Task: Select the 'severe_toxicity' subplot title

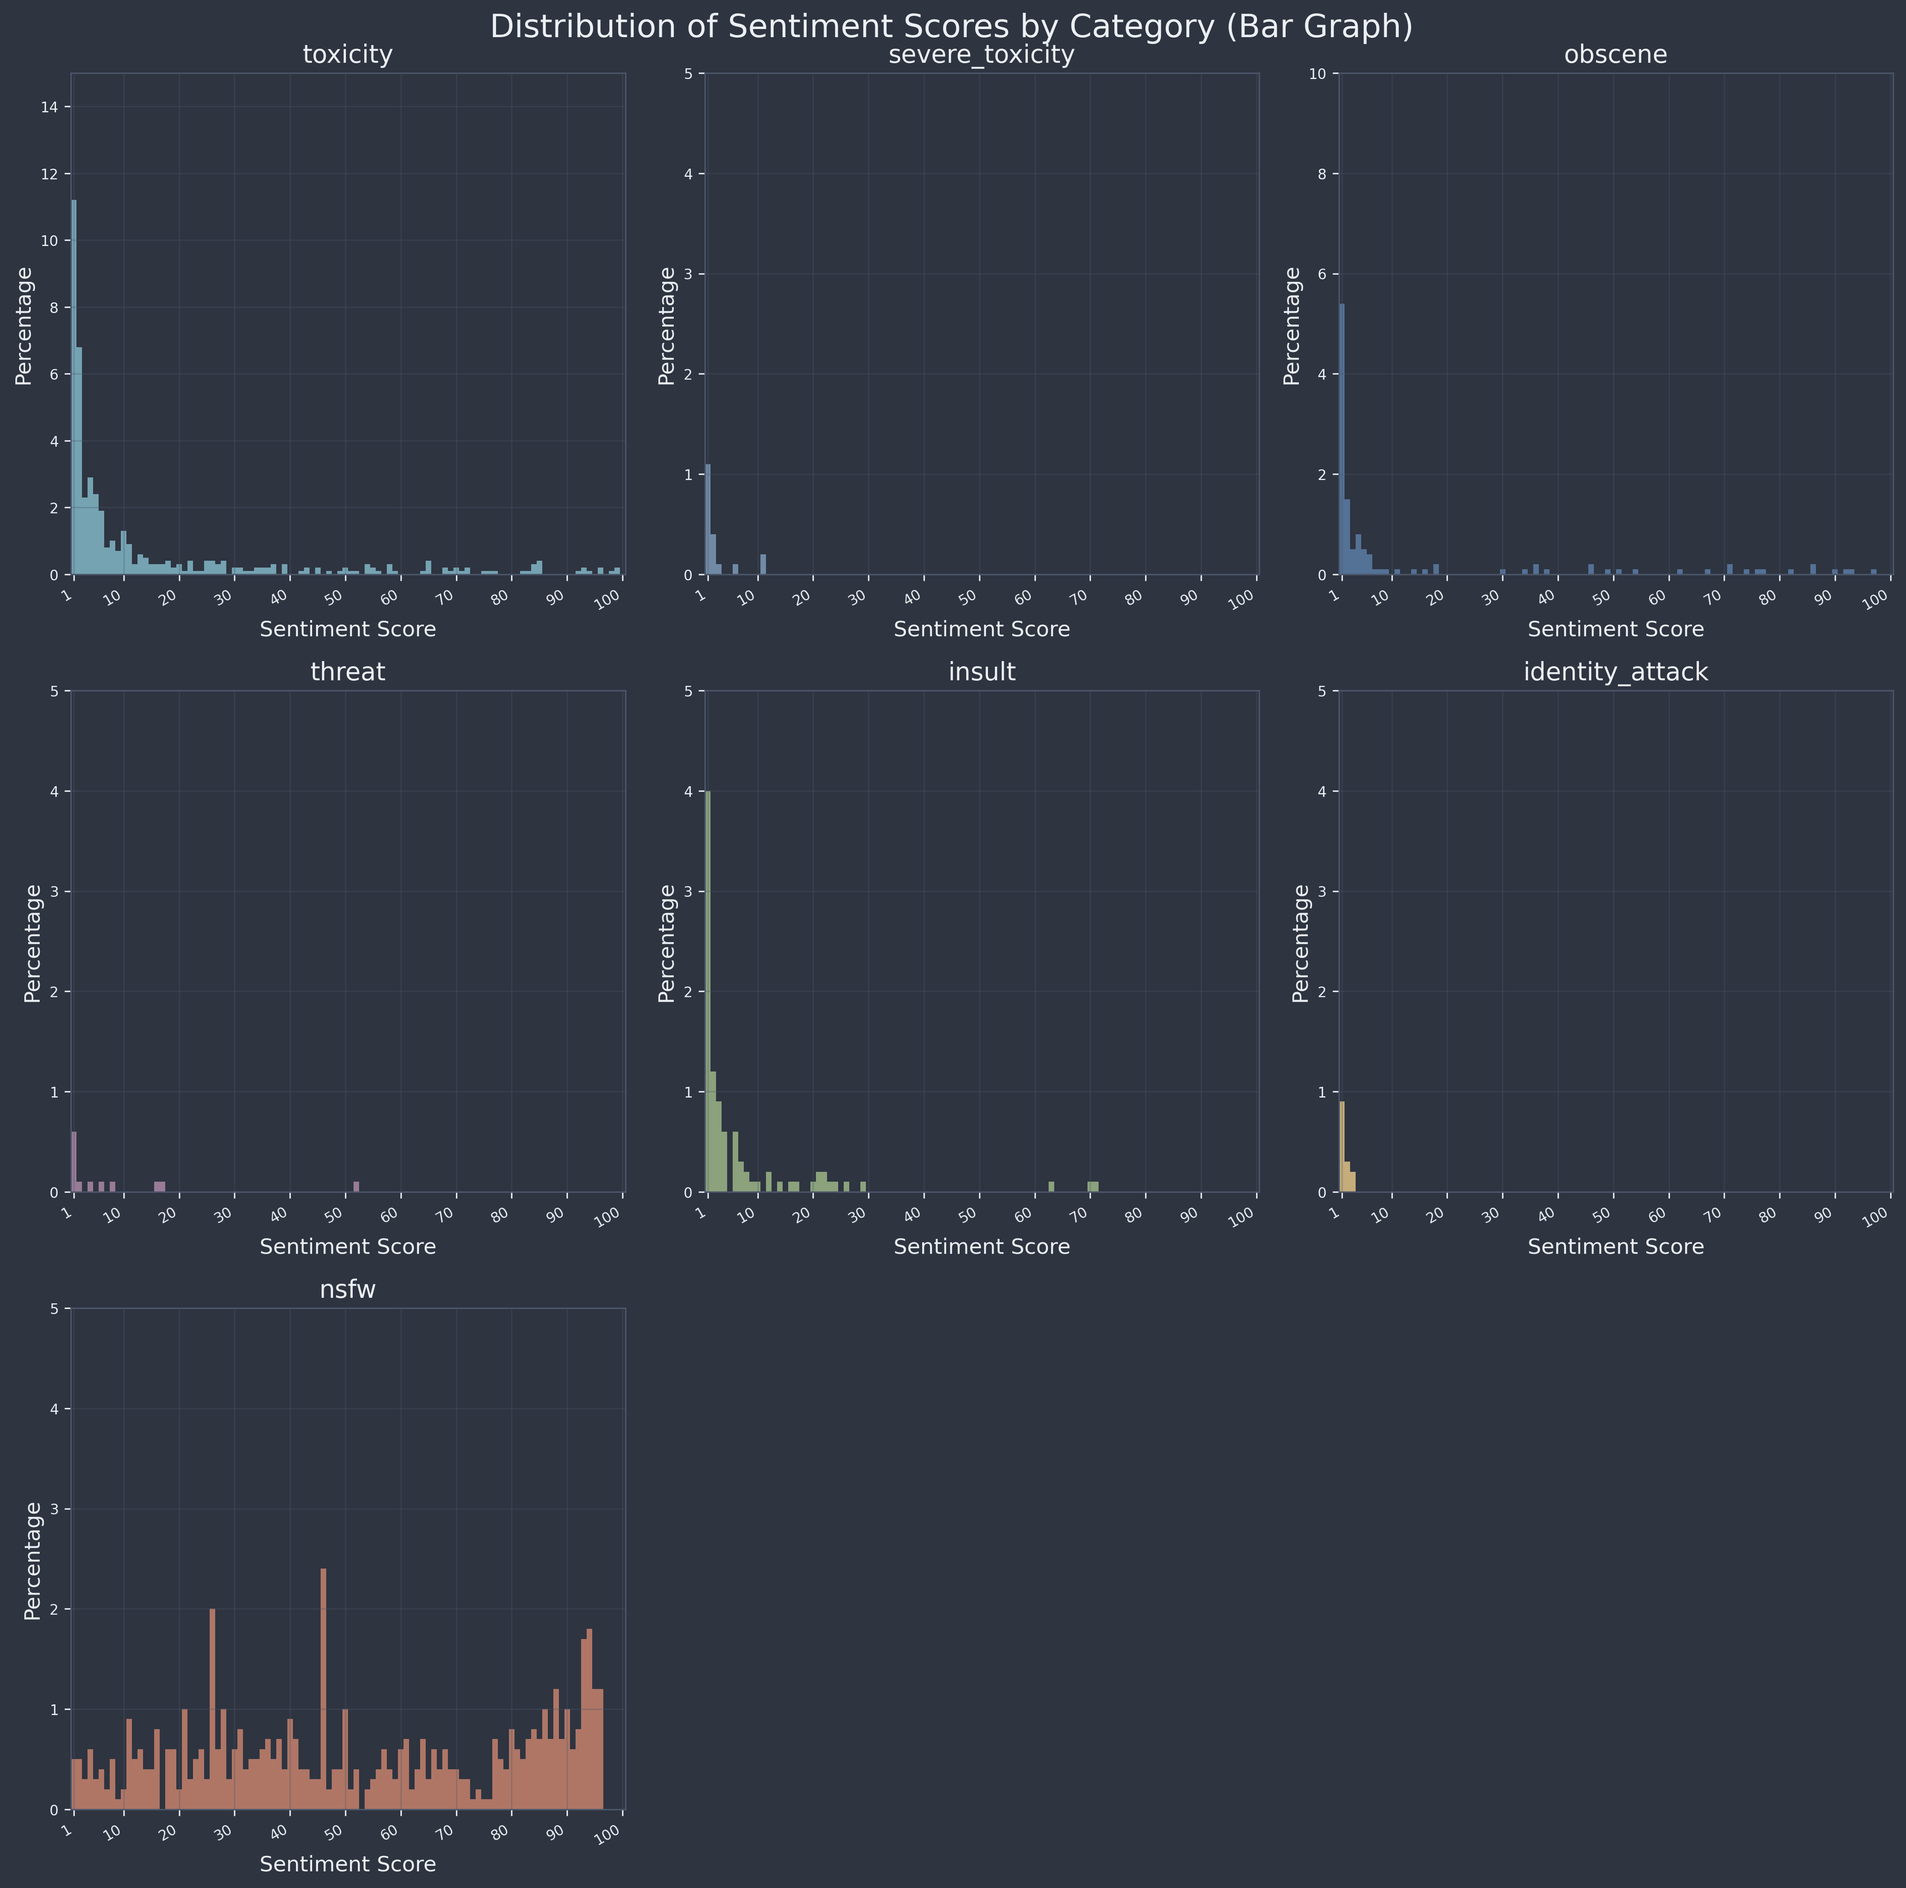Action: [x=982, y=55]
